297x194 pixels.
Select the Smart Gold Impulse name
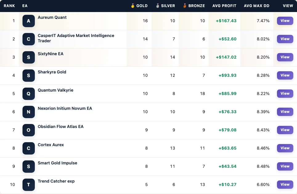tap(57, 163)
